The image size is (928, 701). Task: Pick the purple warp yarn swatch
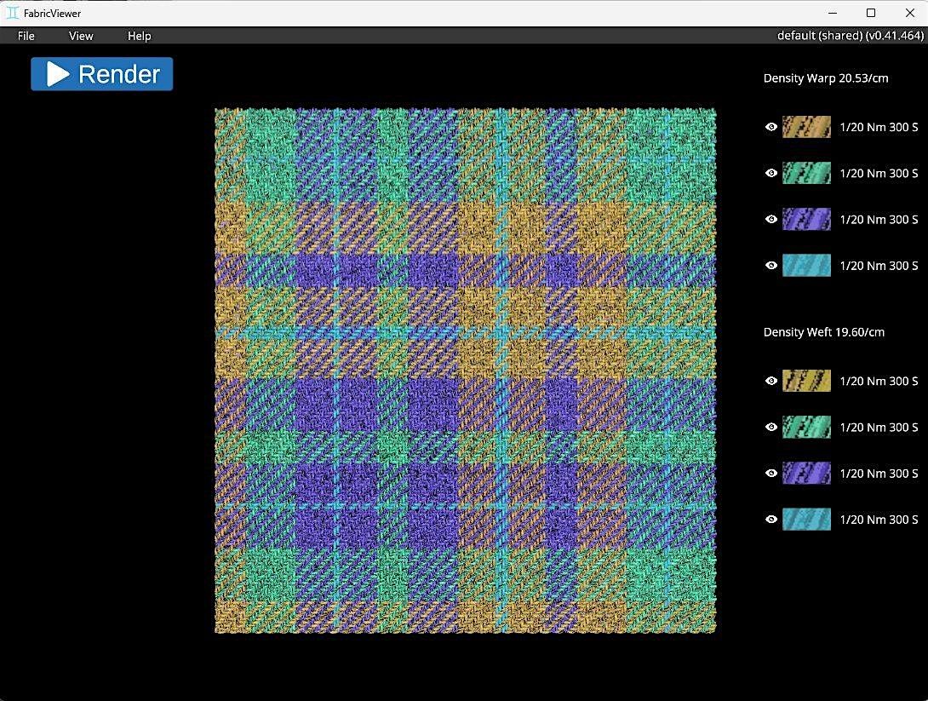coord(806,219)
